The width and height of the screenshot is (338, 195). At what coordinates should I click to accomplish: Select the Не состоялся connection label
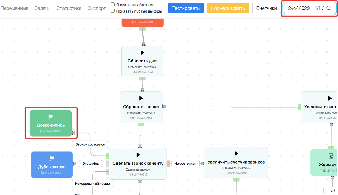tap(185, 164)
